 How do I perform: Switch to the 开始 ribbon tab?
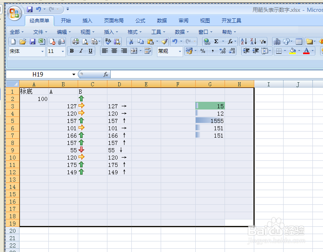tap(66, 21)
